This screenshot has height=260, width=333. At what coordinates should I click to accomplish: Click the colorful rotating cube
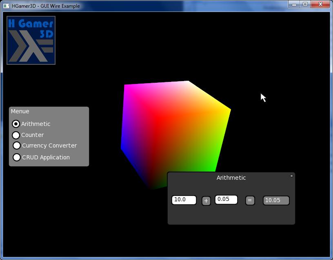(x=175, y=132)
